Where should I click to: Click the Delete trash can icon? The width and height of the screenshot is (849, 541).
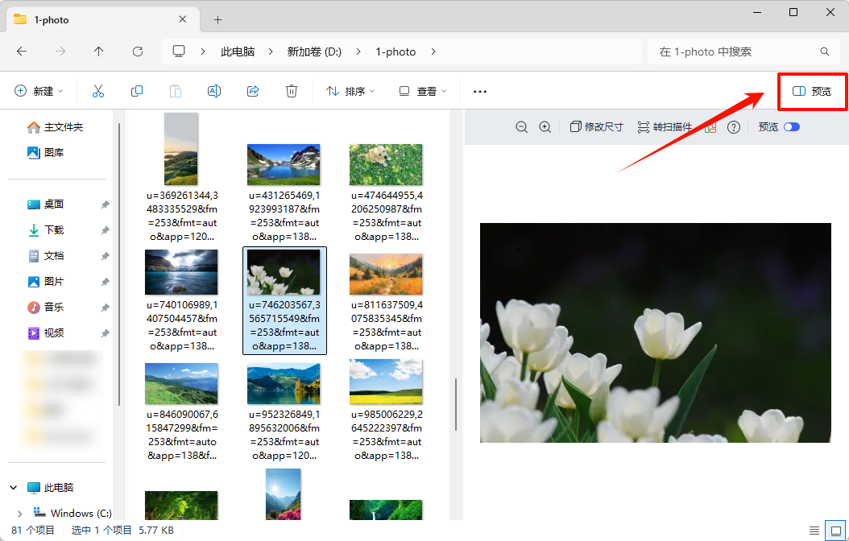click(x=292, y=91)
